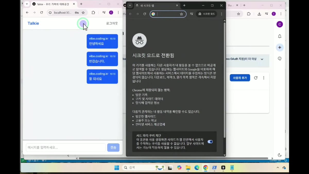Open three-dot Chrome menu in right background window

coord(281,14)
